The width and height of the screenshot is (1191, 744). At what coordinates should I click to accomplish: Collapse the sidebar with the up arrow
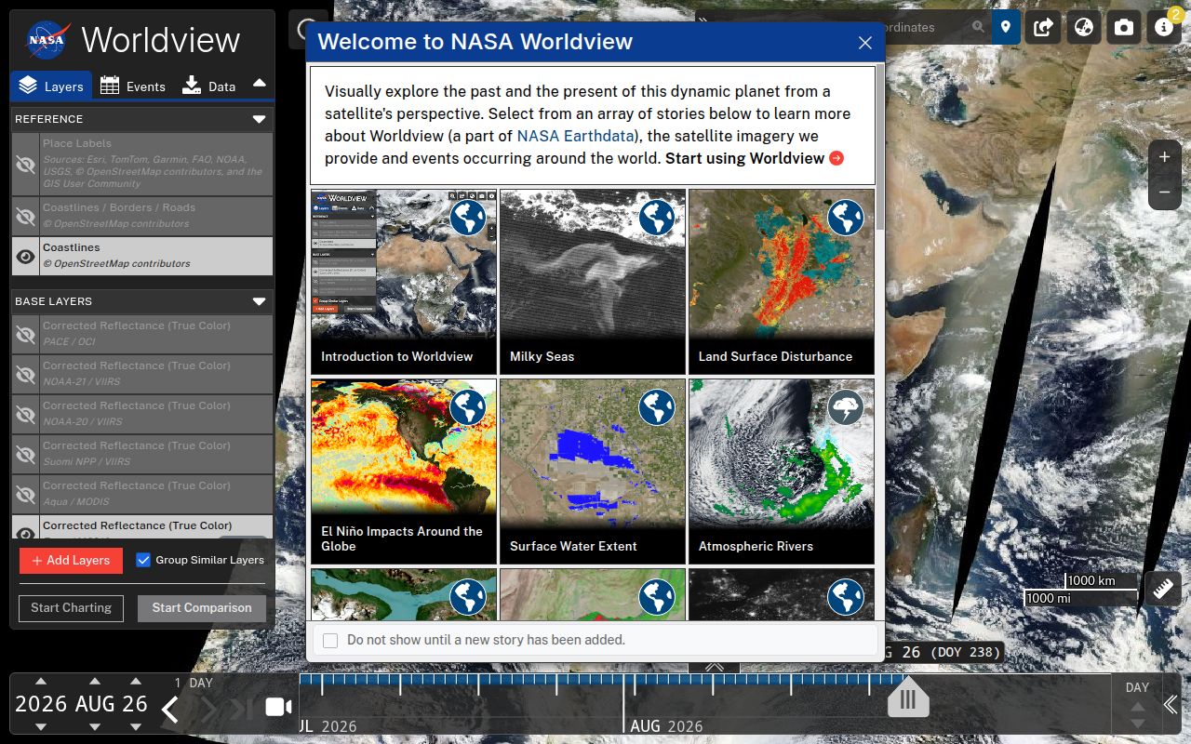pos(260,83)
